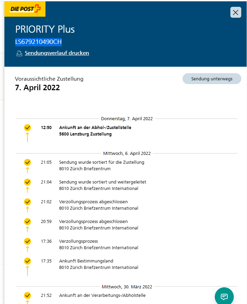
Task: Click the Die Post logo
Action: pyautogui.click(x=25, y=9)
